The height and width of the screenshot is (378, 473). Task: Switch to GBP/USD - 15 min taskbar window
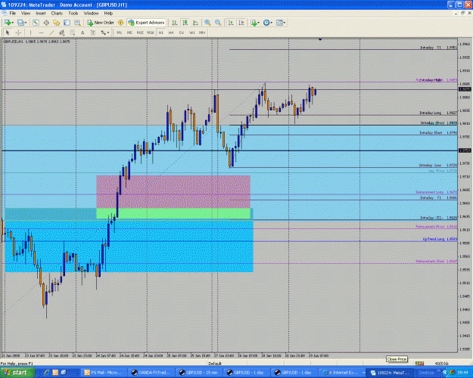(x=199, y=373)
